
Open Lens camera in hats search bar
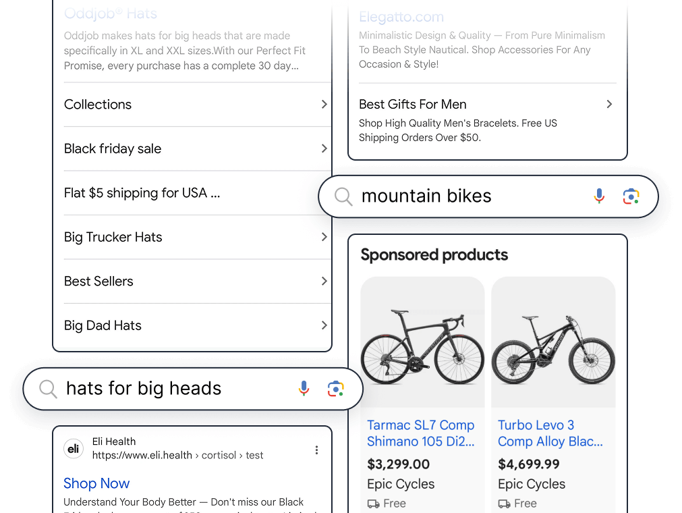click(336, 389)
